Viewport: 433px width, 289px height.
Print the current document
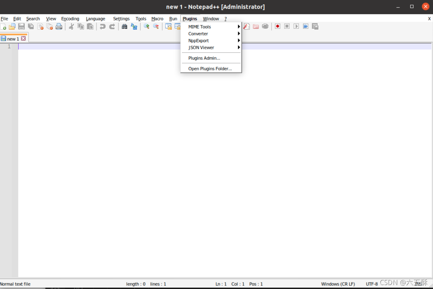59,26
